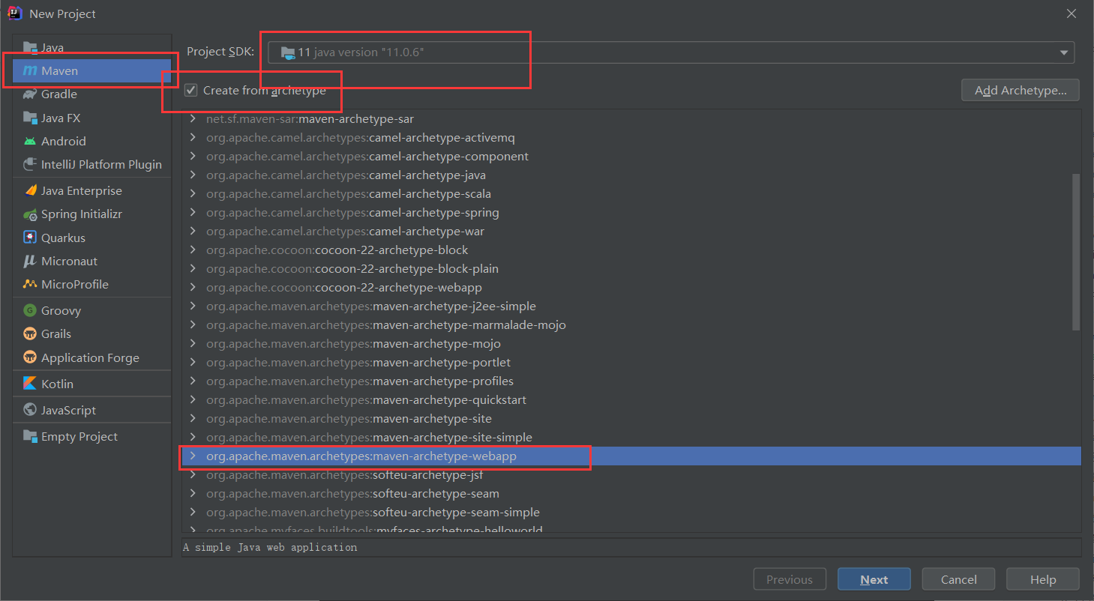Click the IntelliJ logo in title bar
The height and width of the screenshot is (601, 1094).
(14, 13)
